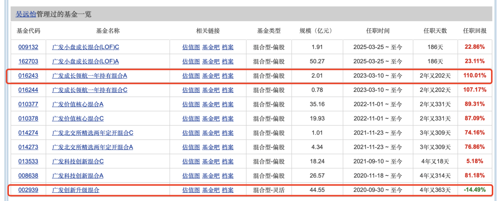
Task: Open fund code 009132 link
Action: 28,47
